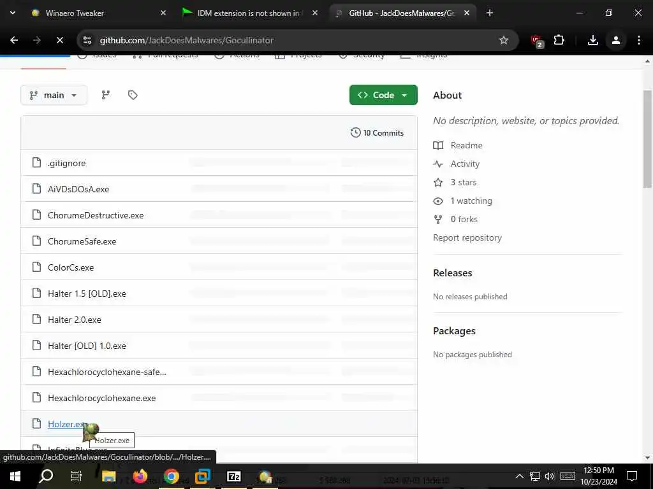This screenshot has height=489, width=653.
Task: Open the network status tray icon
Action: coord(535,476)
